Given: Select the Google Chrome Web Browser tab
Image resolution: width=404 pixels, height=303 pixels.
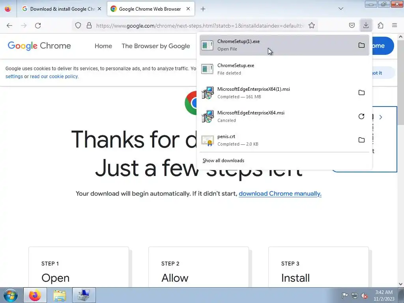Looking at the screenshot, I should pos(151,9).
